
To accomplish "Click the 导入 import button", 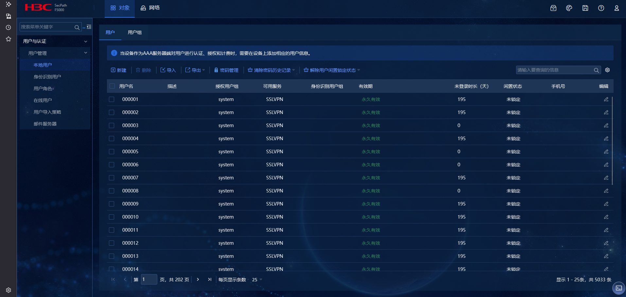I will pyautogui.click(x=168, y=70).
